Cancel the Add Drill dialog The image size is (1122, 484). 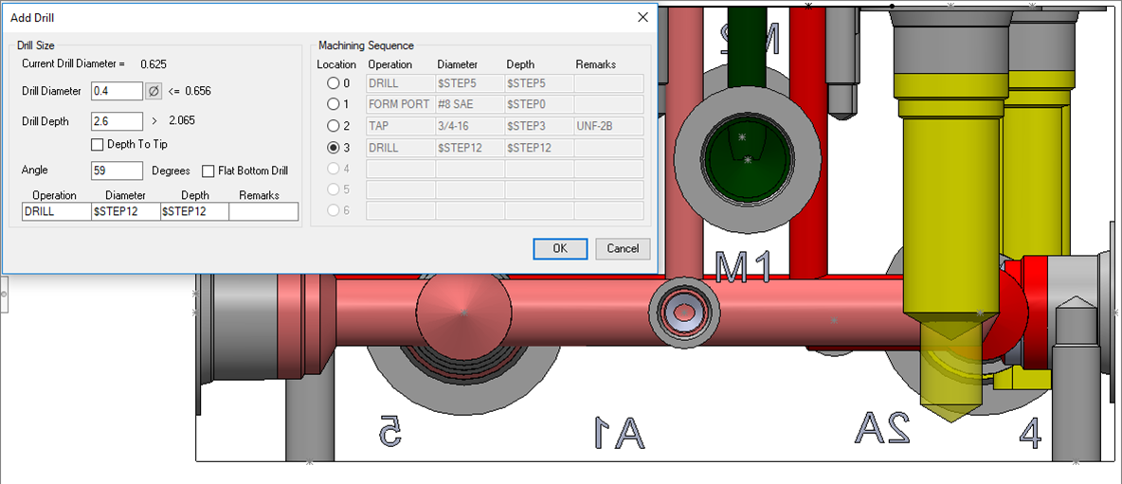pyautogui.click(x=623, y=248)
